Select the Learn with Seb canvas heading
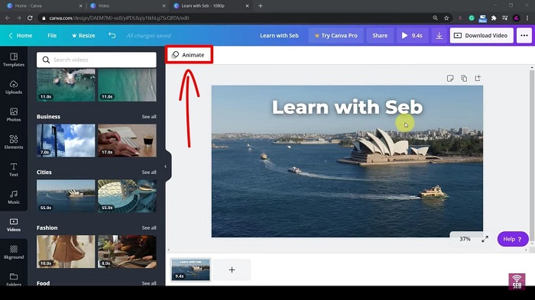The height and width of the screenshot is (300, 535). coord(347,107)
